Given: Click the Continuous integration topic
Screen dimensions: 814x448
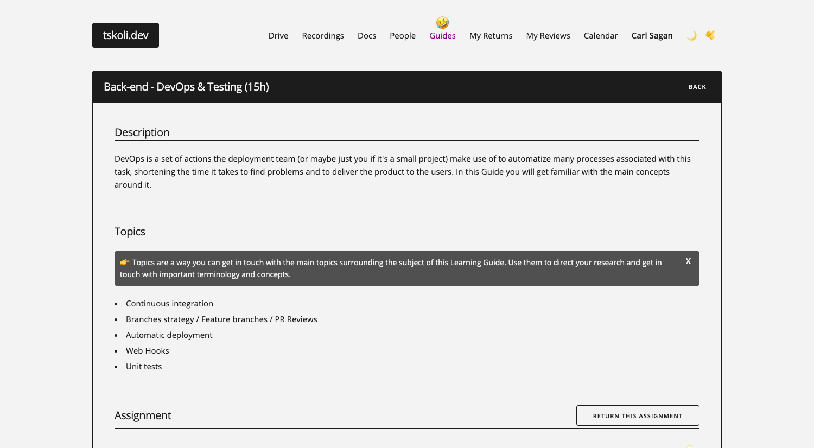Looking at the screenshot, I should click(169, 304).
